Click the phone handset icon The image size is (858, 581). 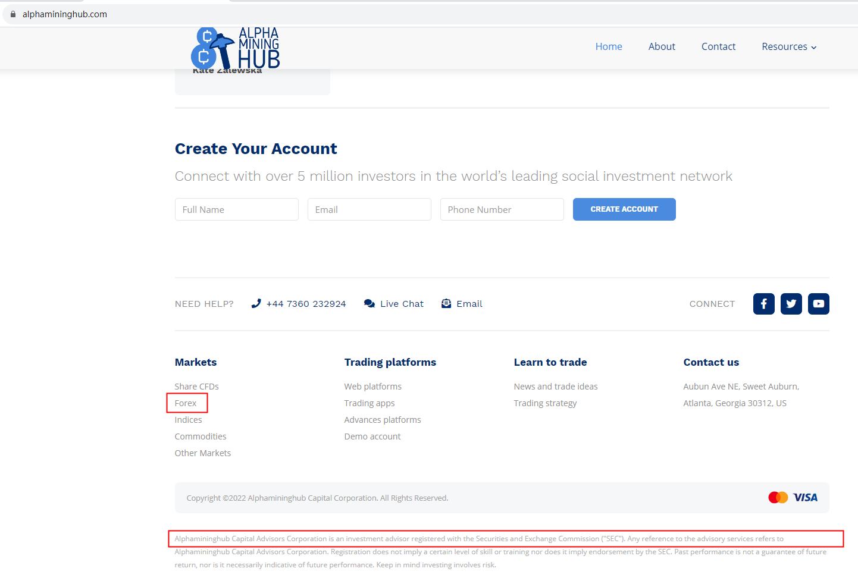tap(256, 304)
